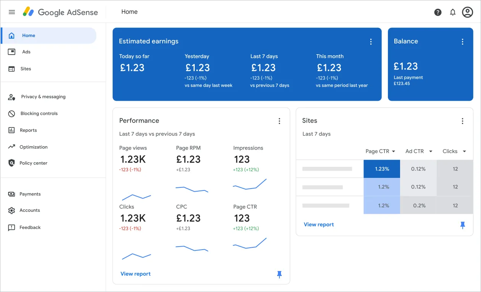Image resolution: width=481 pixels, height=292 pixels.
Task: Toggle the navigation hamburger menu
Action: tap(11, 12)
